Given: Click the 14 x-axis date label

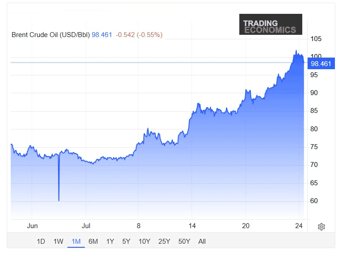Looking at the screenshot, I should click(192, 226).
